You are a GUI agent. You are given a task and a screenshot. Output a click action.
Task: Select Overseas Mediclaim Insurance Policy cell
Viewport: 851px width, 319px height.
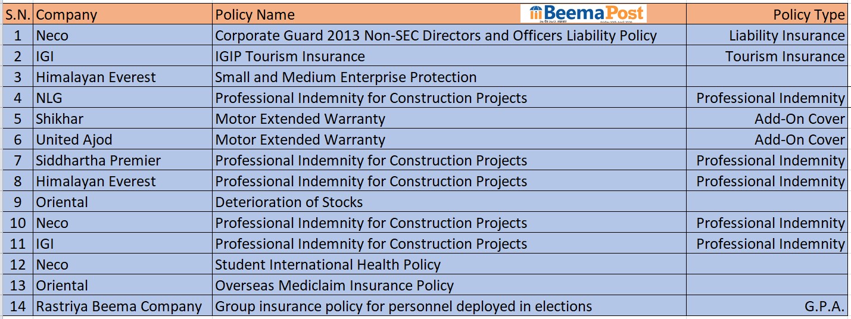coord(334,286)
